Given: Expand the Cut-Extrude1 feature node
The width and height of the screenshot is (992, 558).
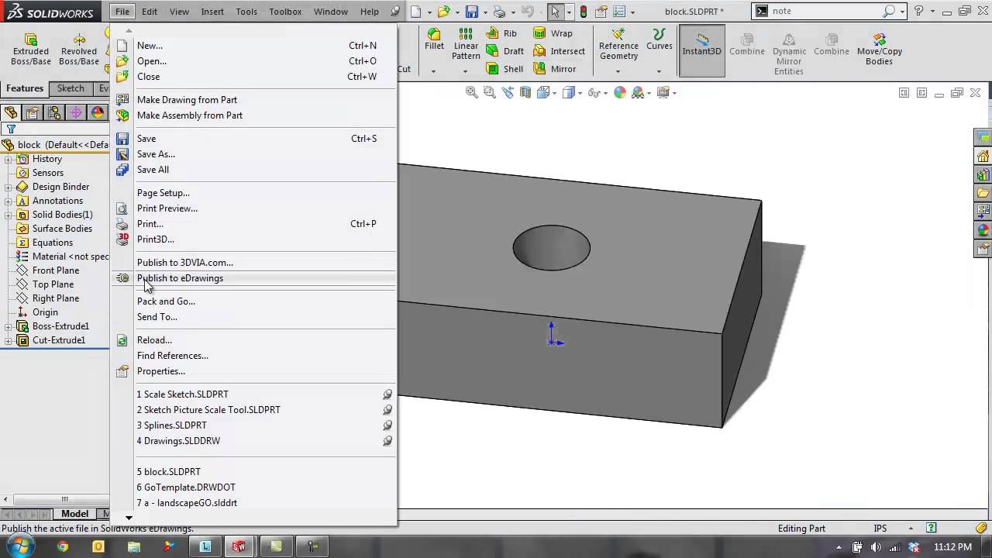Looking at the screenshot, I should point(9,340).
